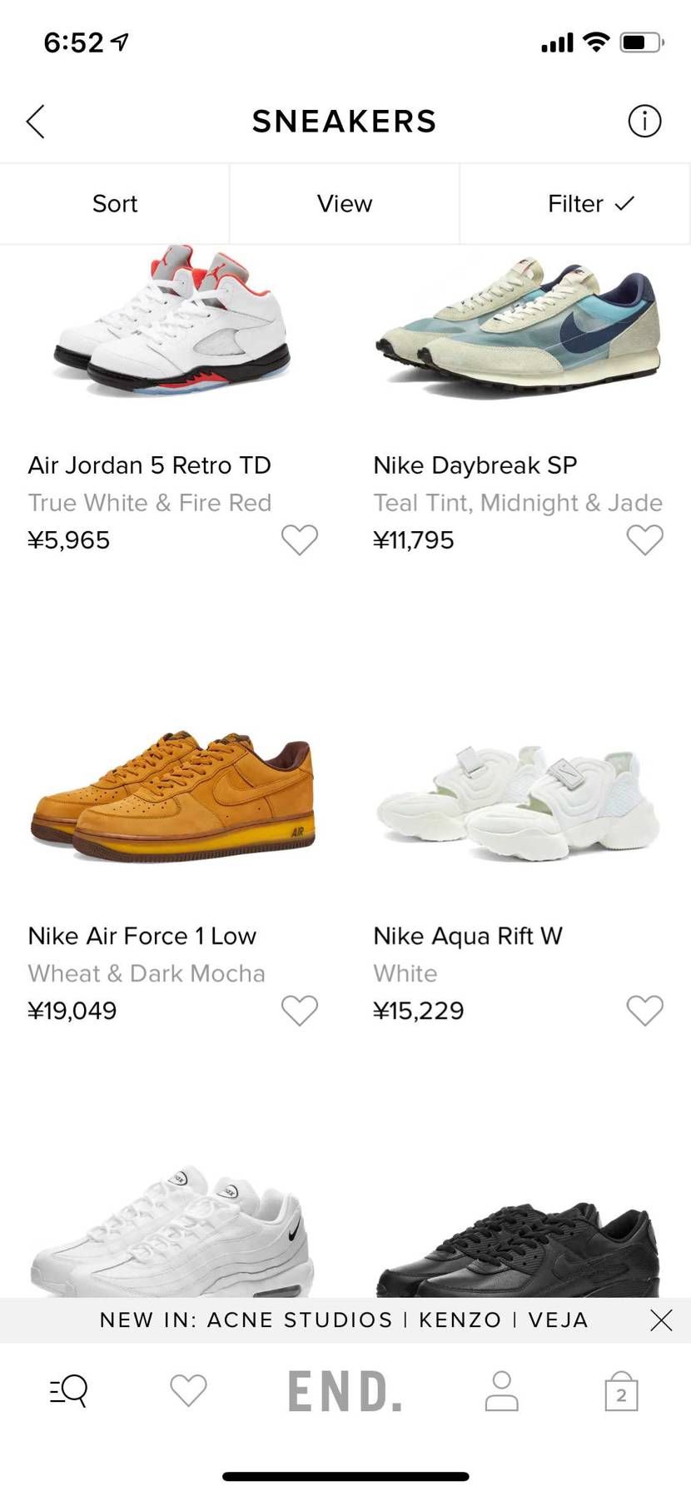
Task: Dismiss the New In banner
Action: [x=661, y=1320]
